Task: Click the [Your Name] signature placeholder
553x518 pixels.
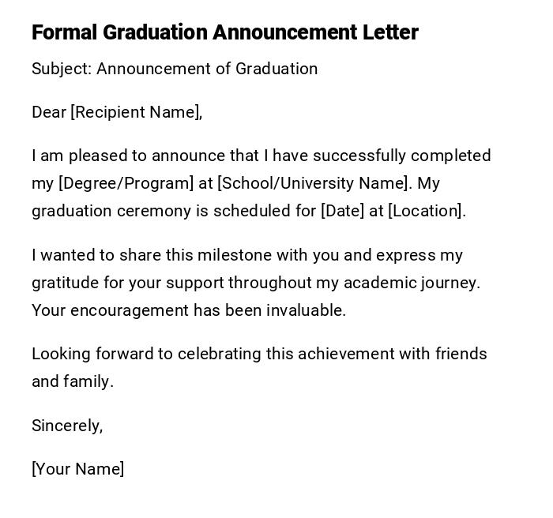Action: 77,469
